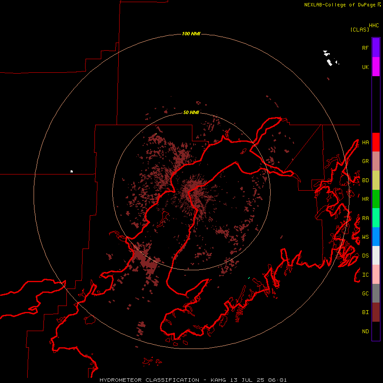Viewport: 383px width, 383px height.
Task: Click the HA legend label
Action: [x=365, y=143]
